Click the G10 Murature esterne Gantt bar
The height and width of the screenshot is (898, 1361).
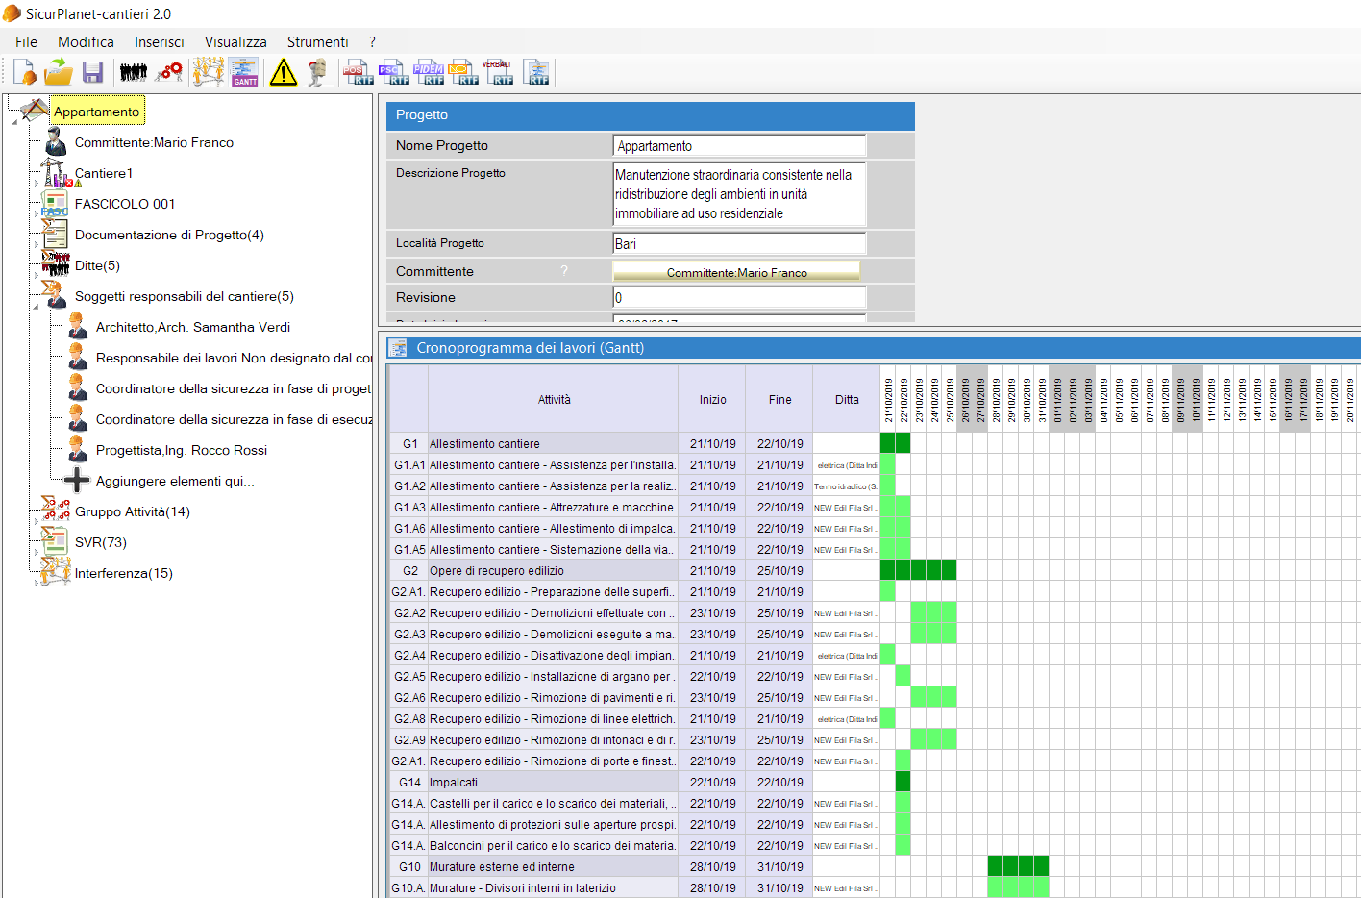tap(1018, 866)
